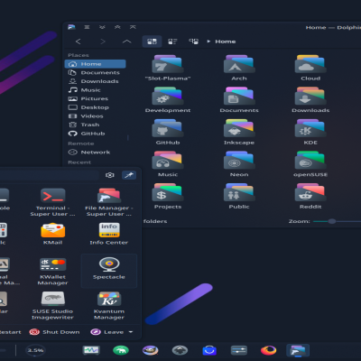Open Info Center from launcher
The height and width of the screenshot is (361, 361).
tap(109, 234)
